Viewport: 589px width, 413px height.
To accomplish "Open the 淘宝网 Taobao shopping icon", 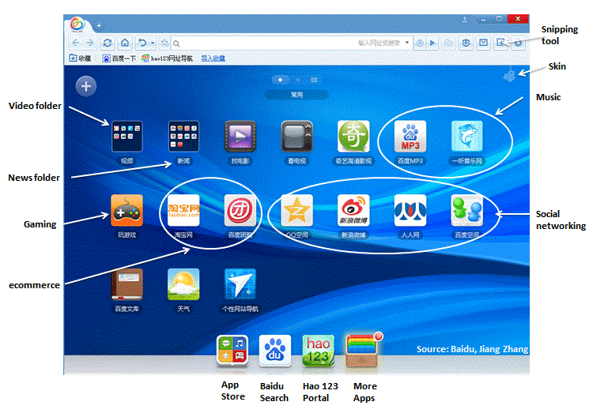I will (x=183, y=210).
